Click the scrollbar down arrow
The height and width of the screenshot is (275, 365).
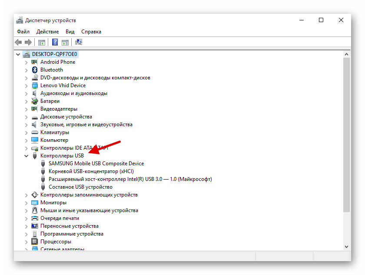346,247
